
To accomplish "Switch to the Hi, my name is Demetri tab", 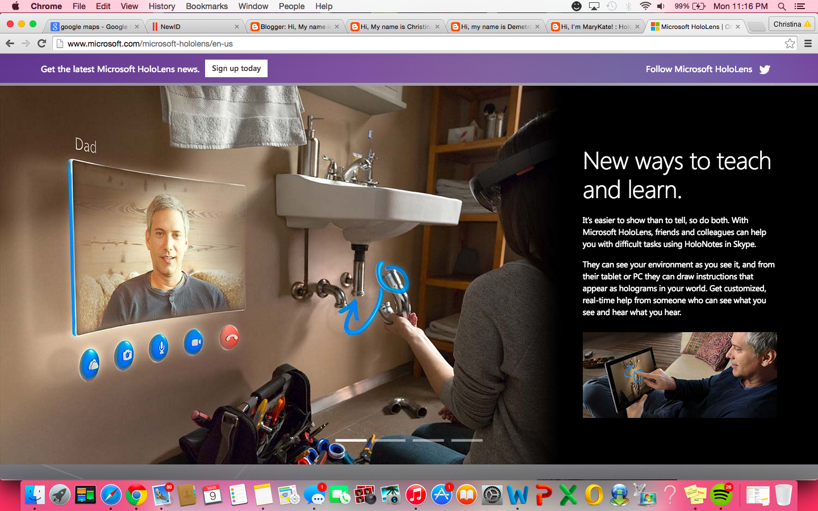I will tap(495, 27).
